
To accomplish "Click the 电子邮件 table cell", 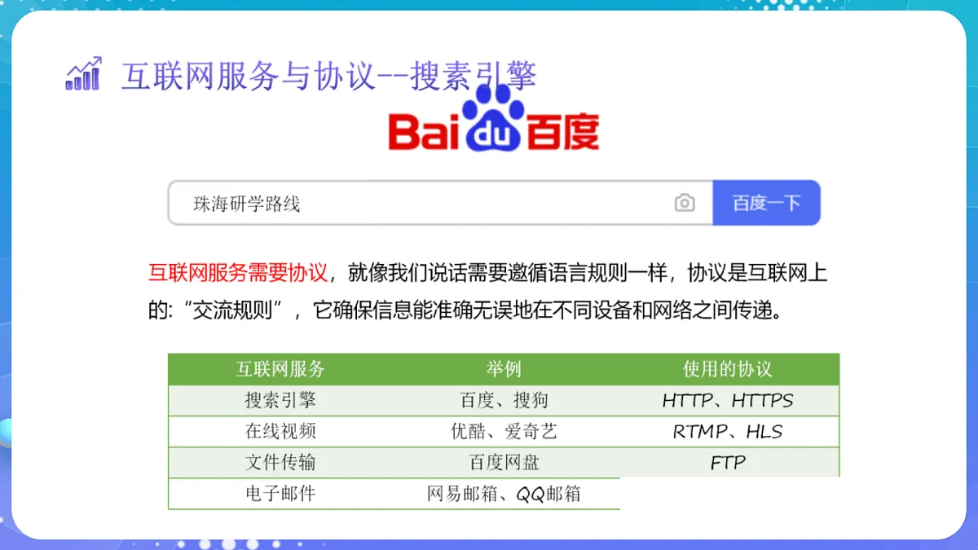I will 280,493.
